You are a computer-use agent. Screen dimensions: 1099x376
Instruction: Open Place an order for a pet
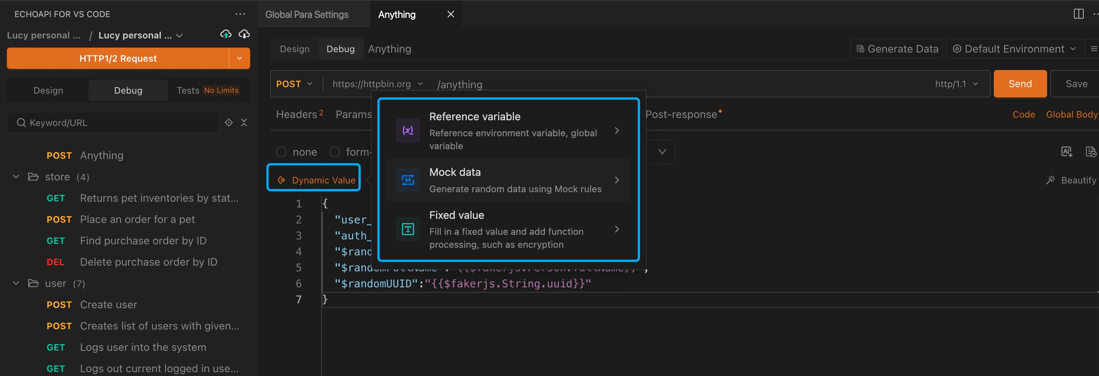coord(120,219)
